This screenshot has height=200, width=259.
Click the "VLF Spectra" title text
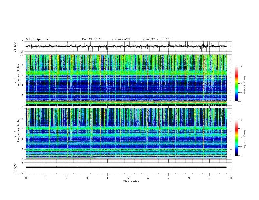coord(37,39)
